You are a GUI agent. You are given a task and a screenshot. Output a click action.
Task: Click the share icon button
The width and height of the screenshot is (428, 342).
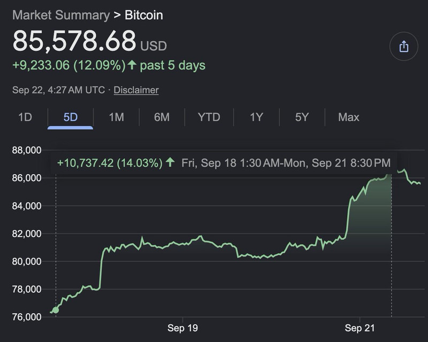coord(403,46)
